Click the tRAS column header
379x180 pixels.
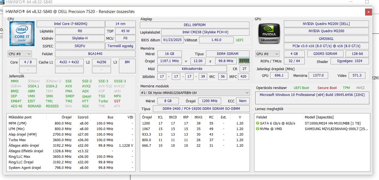point(198,117)
